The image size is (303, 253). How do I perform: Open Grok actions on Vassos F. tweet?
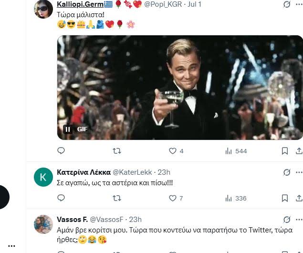pos(287,220)
